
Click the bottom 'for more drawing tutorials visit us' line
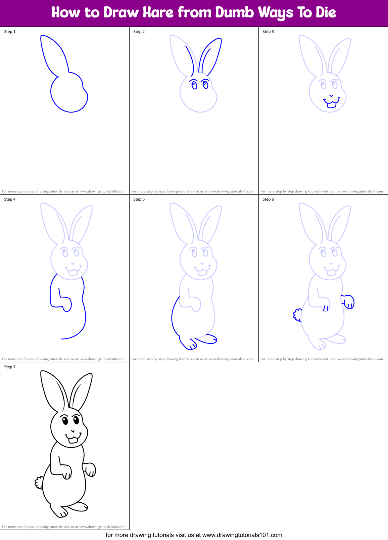tap(194, 535)
